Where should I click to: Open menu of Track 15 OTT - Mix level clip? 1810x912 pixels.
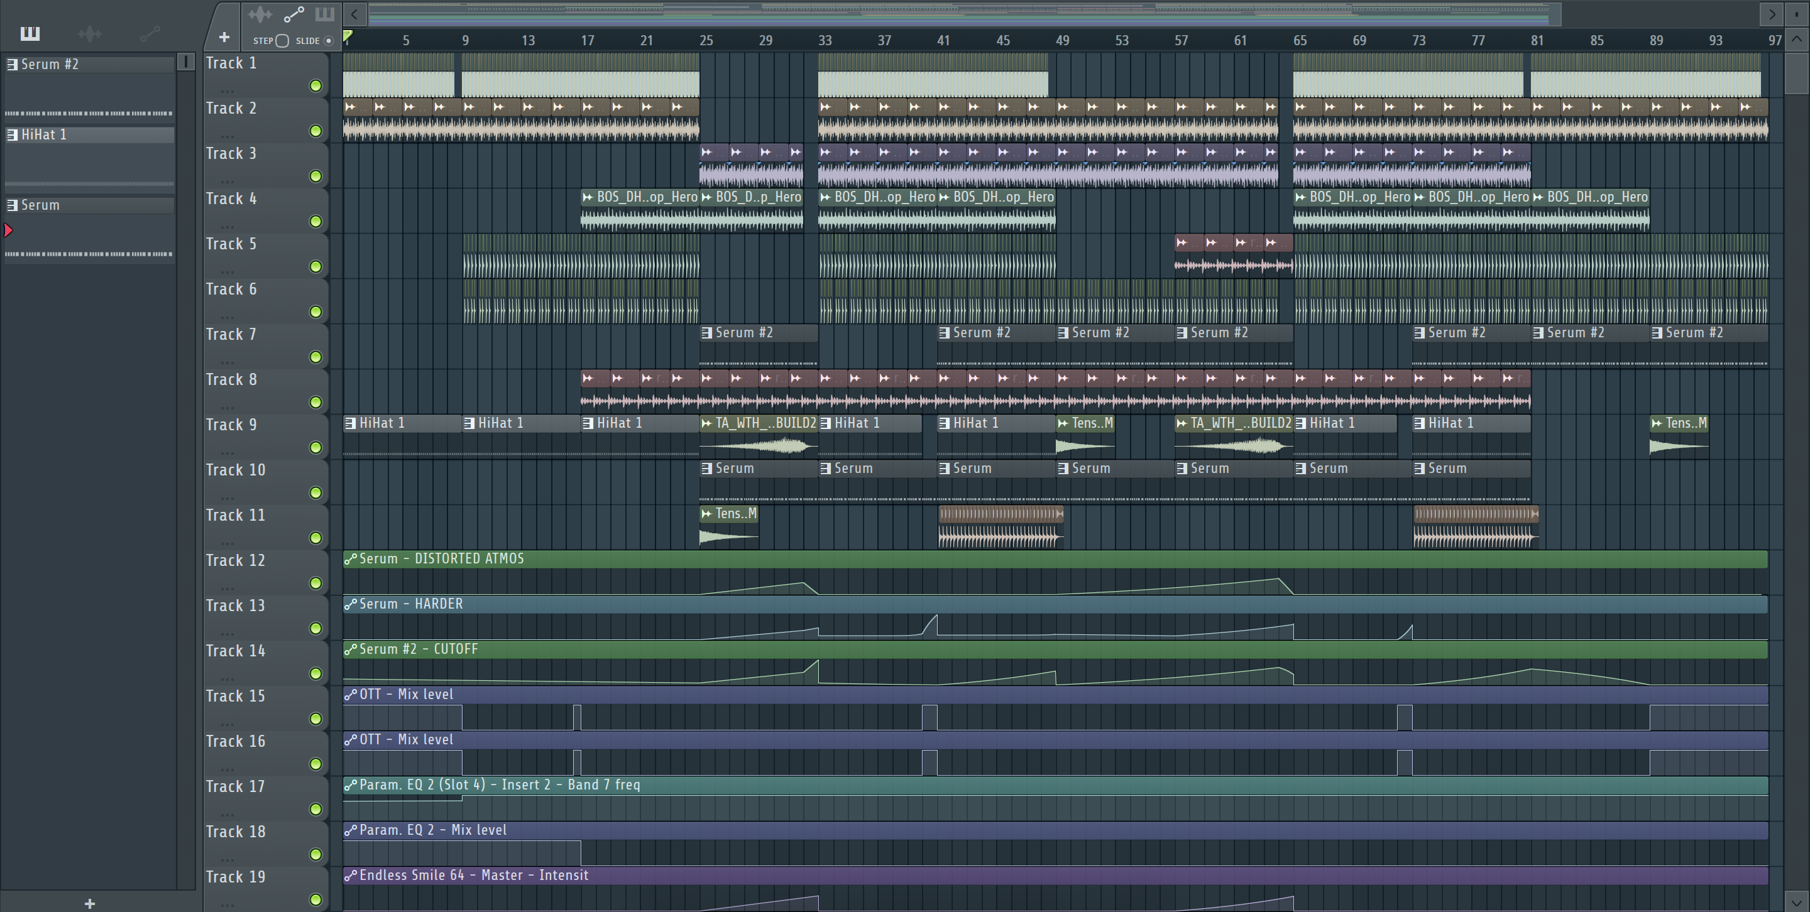click(x=350, y=695)
